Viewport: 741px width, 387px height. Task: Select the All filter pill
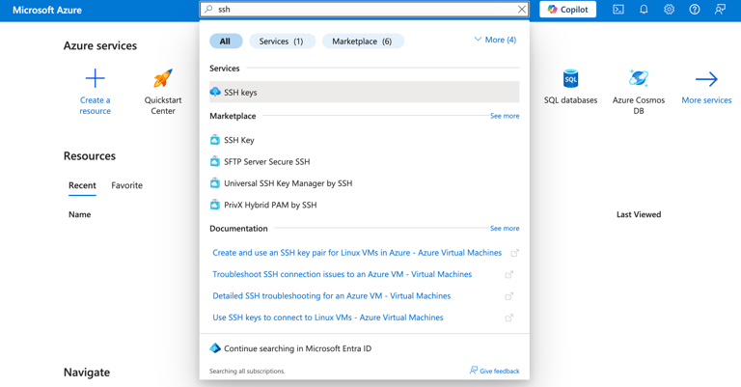click(225, 41)
